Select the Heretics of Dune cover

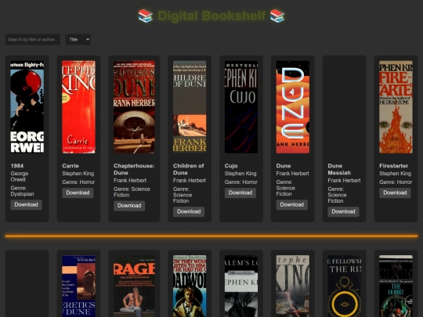[78, 286]
